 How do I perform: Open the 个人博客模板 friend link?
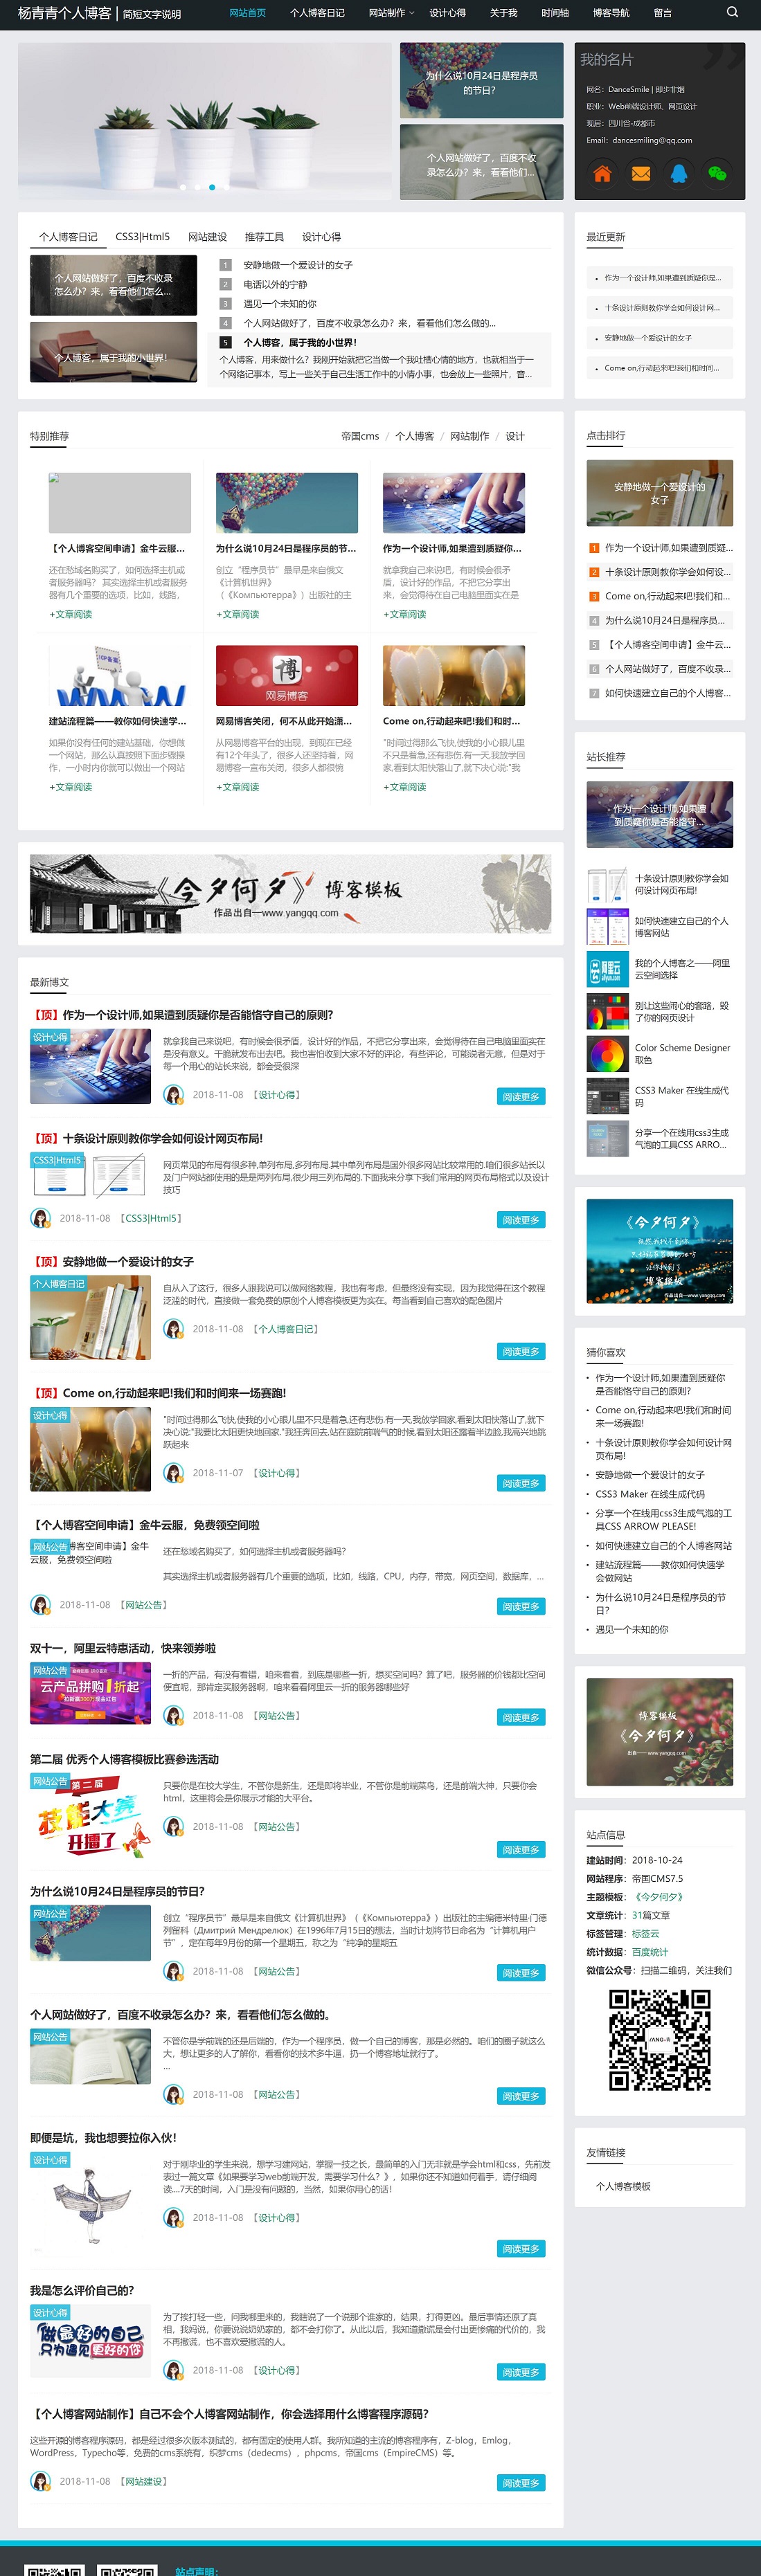pyautogui.click(x=623, y=2186)
